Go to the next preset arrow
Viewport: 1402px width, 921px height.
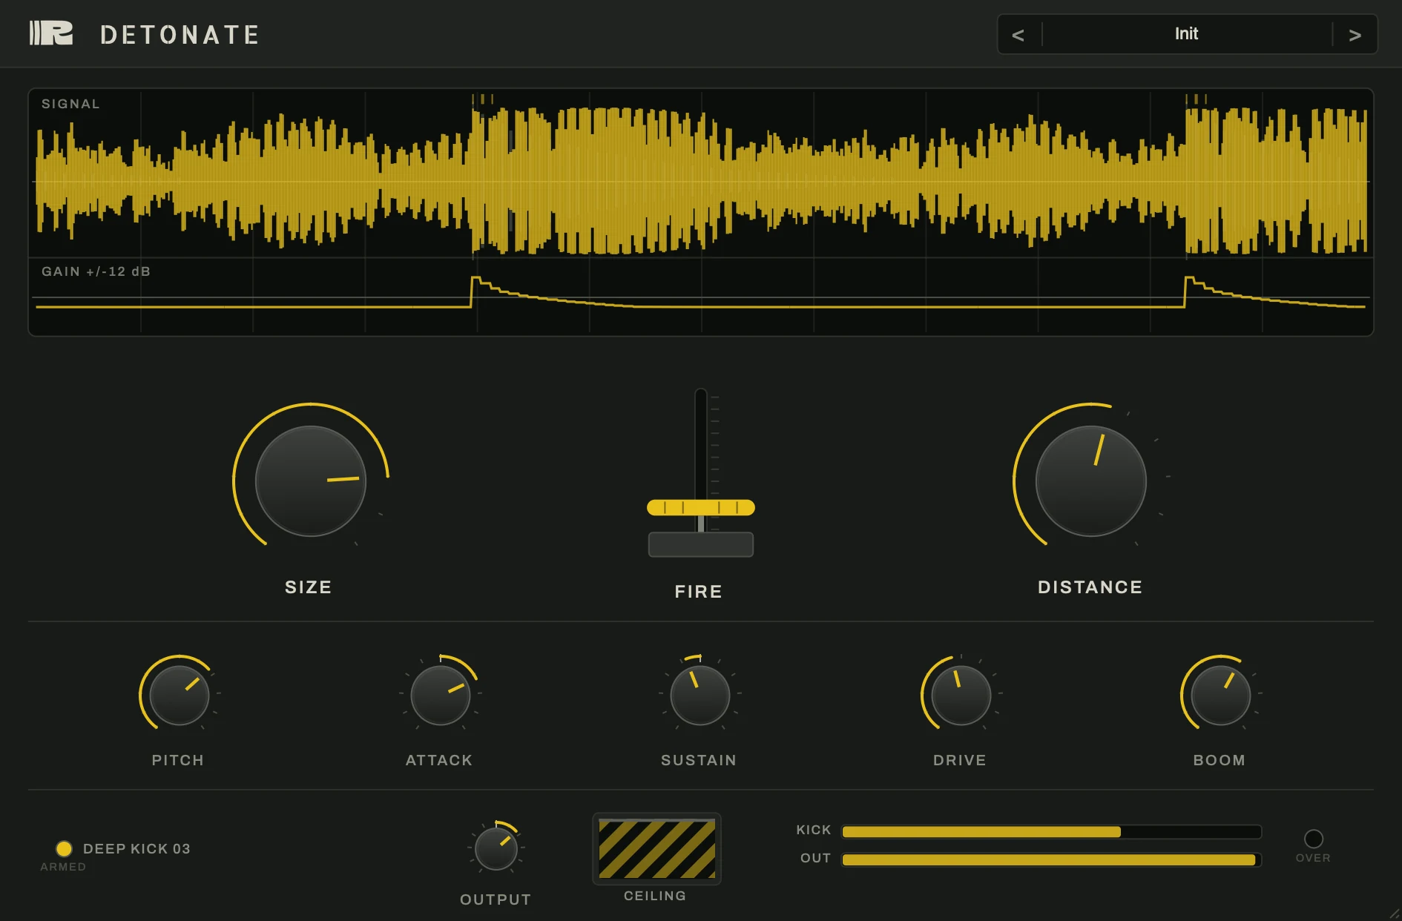tap(1355, 35)
